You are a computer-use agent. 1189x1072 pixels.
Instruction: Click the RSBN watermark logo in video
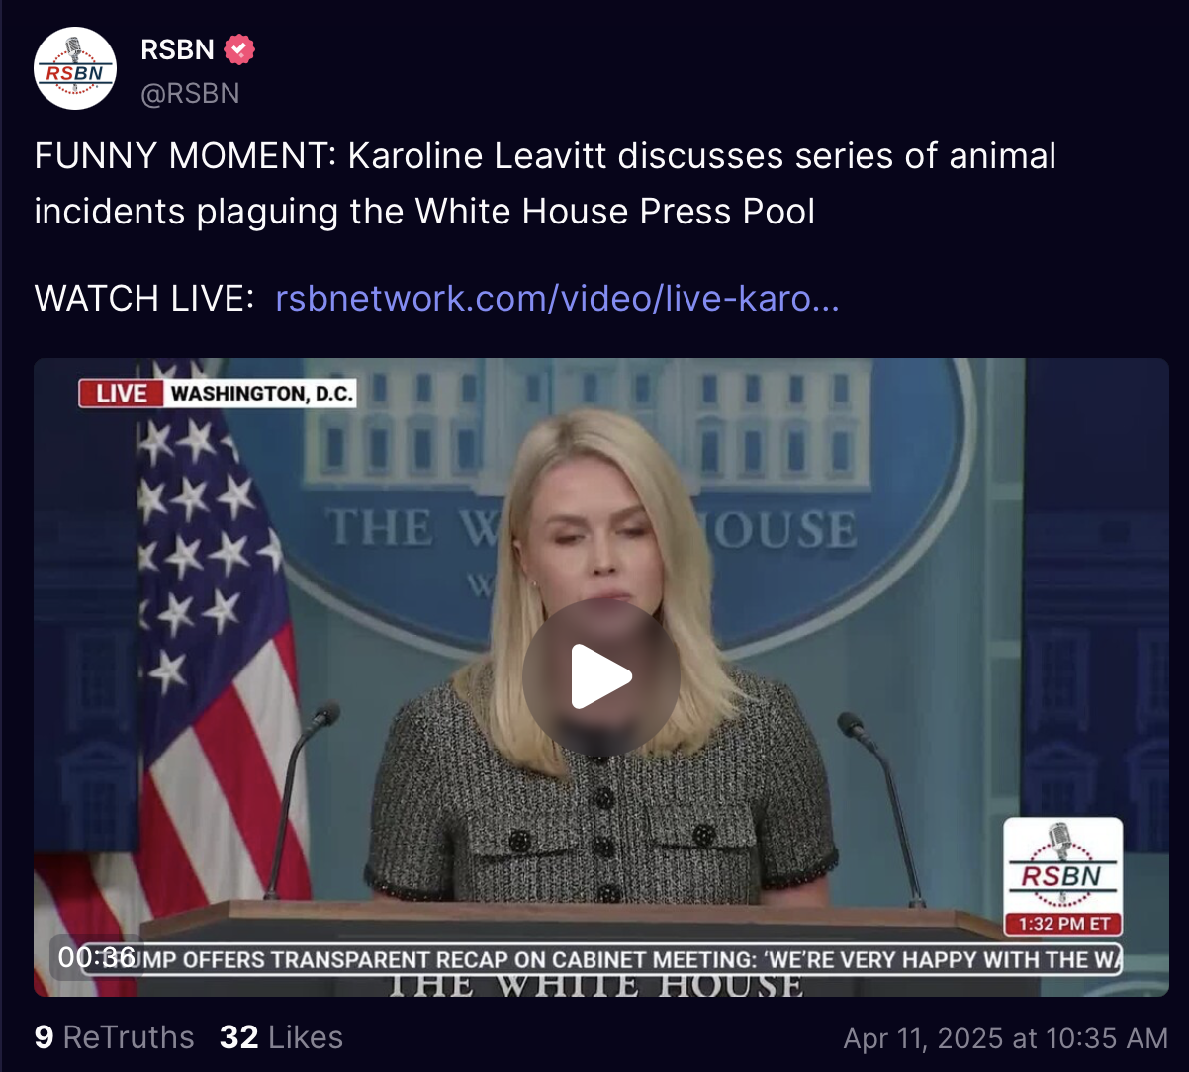pyautogui.click(x=1063, y=865)
